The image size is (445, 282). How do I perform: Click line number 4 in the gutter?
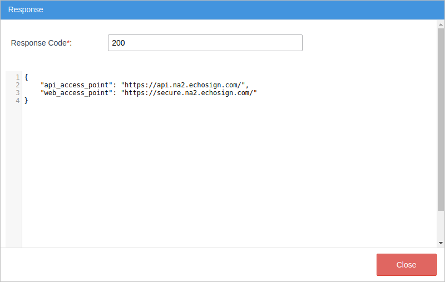click(18, 101)
